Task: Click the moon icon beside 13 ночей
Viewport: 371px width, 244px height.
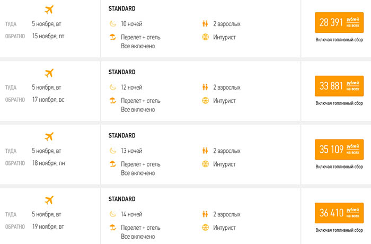Action: tap(113, 151)
